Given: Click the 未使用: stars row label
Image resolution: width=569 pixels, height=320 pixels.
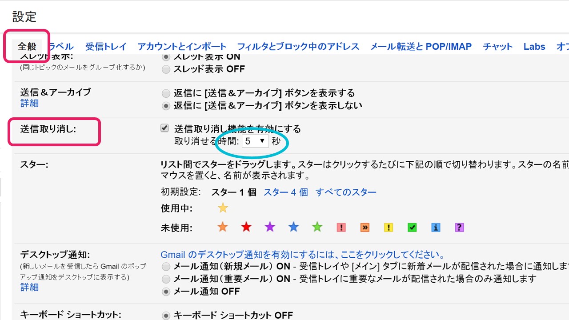Looking at the screenshot, I should (176, 228).
